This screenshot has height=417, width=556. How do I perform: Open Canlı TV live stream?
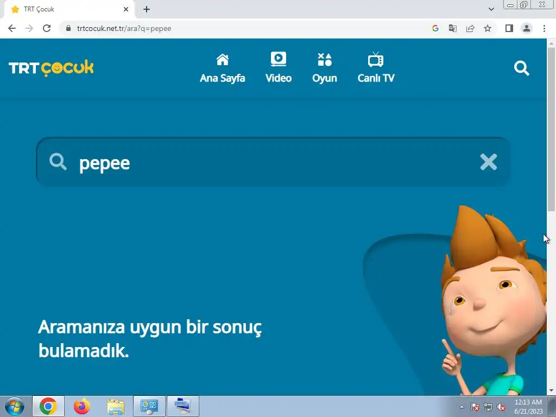click(x=376, y=68)
